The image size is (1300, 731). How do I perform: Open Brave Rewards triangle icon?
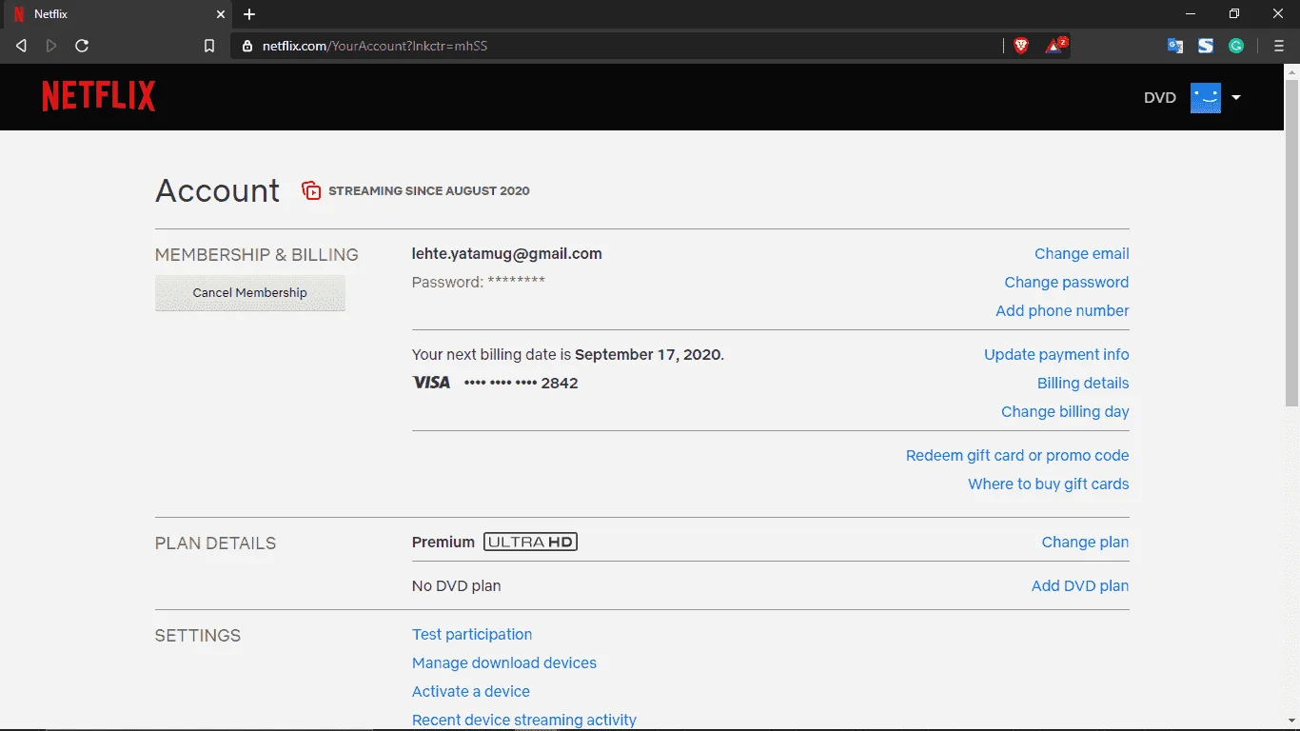point(1055,45)
